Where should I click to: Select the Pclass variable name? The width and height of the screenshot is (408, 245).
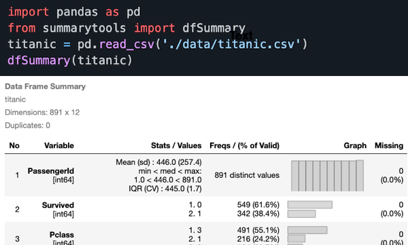[62, 235]
